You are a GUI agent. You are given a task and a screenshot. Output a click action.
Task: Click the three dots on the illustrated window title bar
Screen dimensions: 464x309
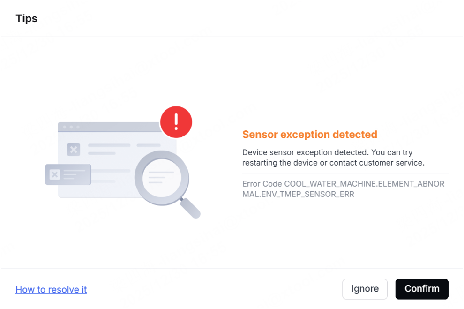(x=71, y=127)
